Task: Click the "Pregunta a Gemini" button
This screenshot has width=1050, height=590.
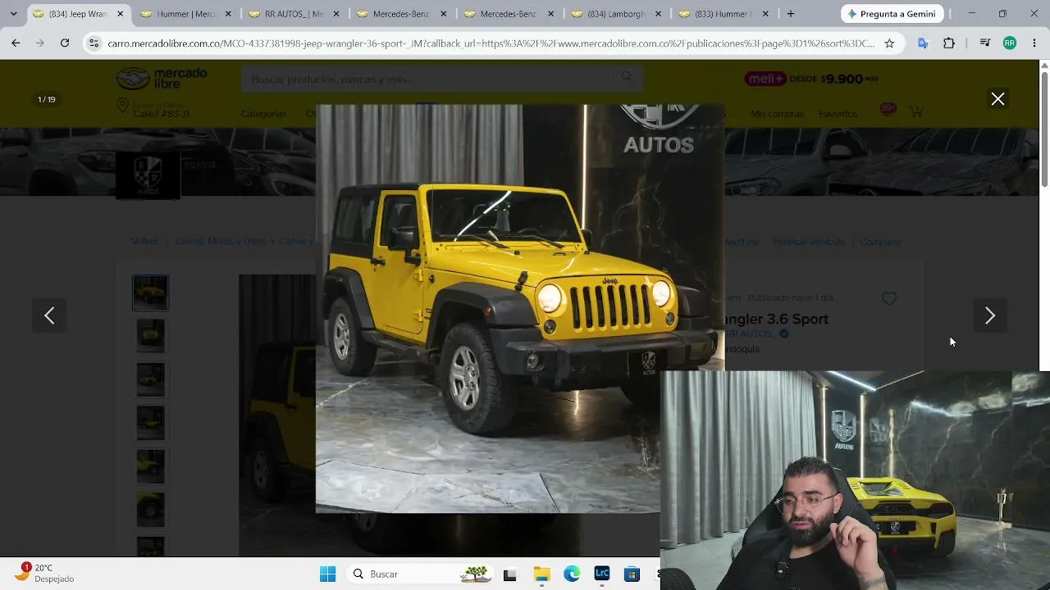Action: point(892,14)
